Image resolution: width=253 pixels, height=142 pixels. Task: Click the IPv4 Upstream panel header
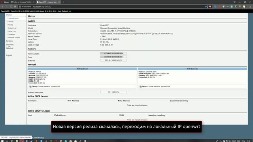pos(82,69)
